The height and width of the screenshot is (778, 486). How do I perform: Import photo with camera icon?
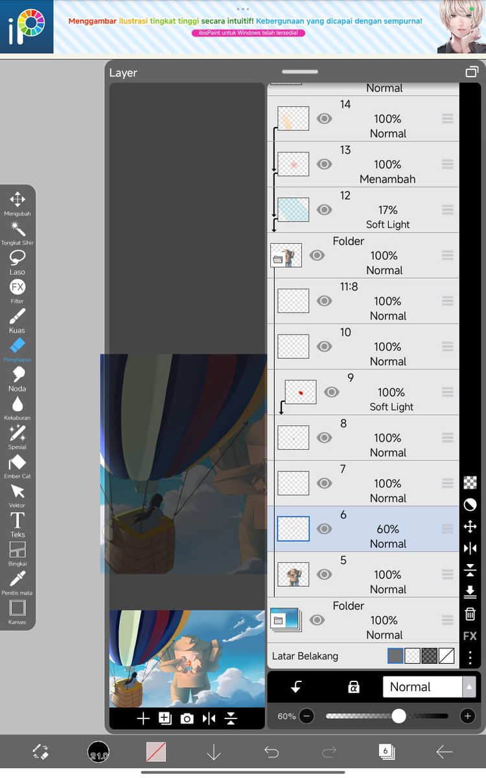pyautogui.click(x=187, y=718)
